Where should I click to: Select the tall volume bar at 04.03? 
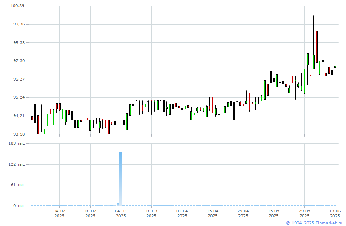[x=121, y=179]
